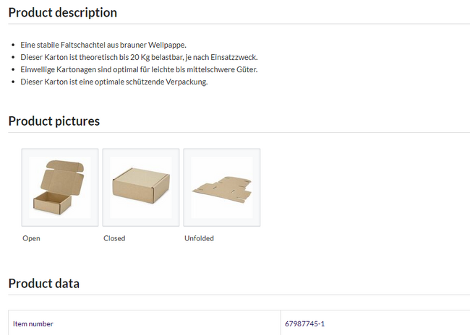Click the 'Unfolded' picture caption
The height and width of the screenshot is (335, 470).
pyautogui.click(x=199, y=238)
